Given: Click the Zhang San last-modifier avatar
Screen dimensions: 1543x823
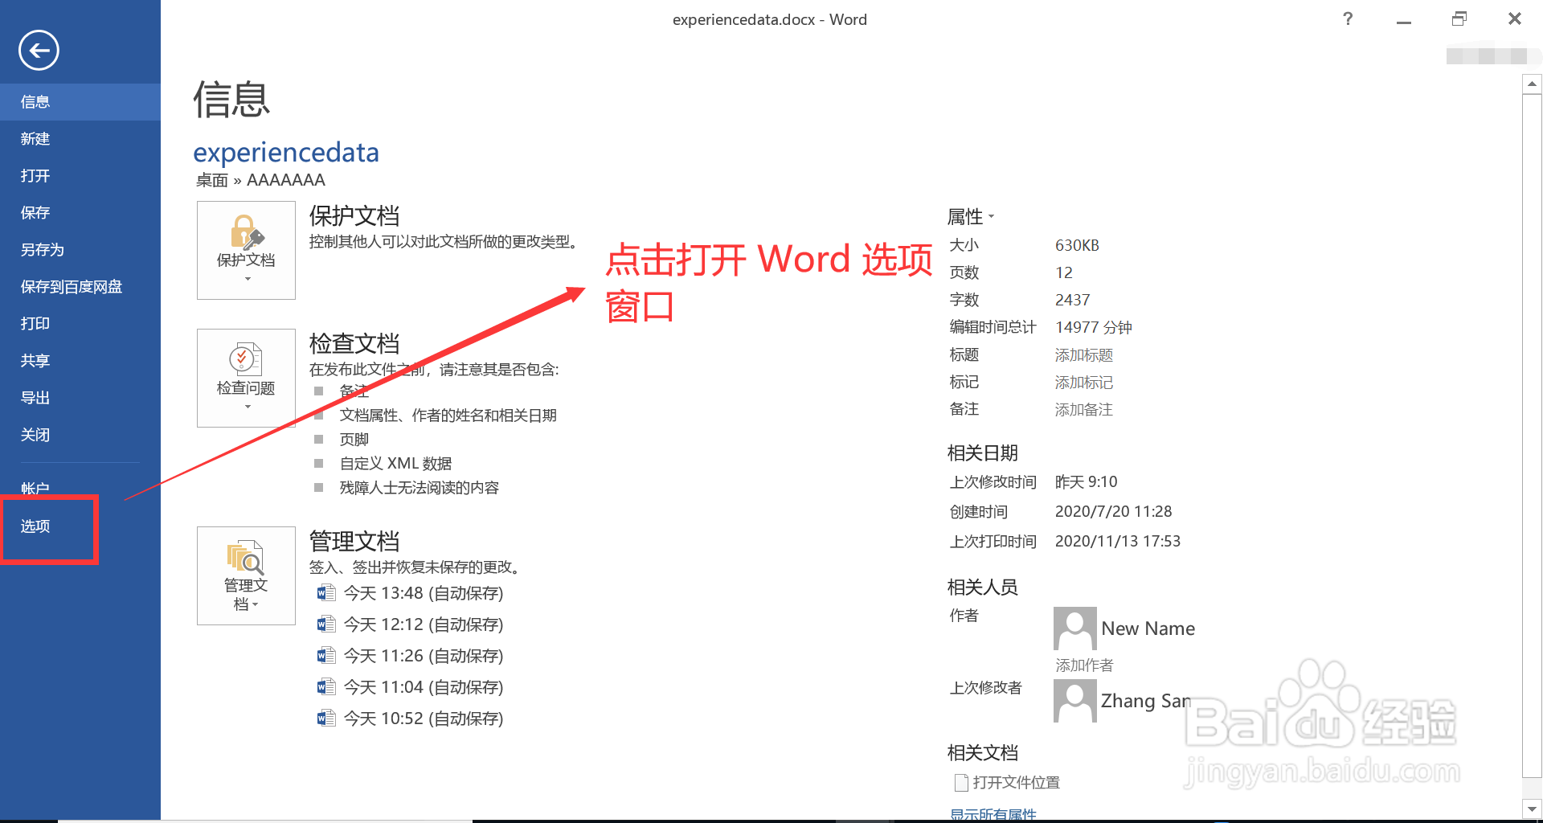Looking at the screenshot, I should [1075, 701].
